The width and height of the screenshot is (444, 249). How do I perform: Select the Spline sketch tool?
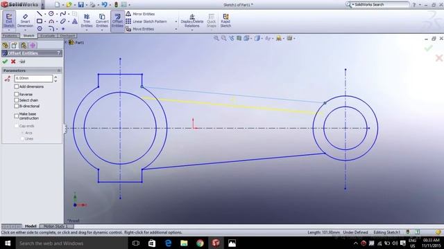coord(63,14)
